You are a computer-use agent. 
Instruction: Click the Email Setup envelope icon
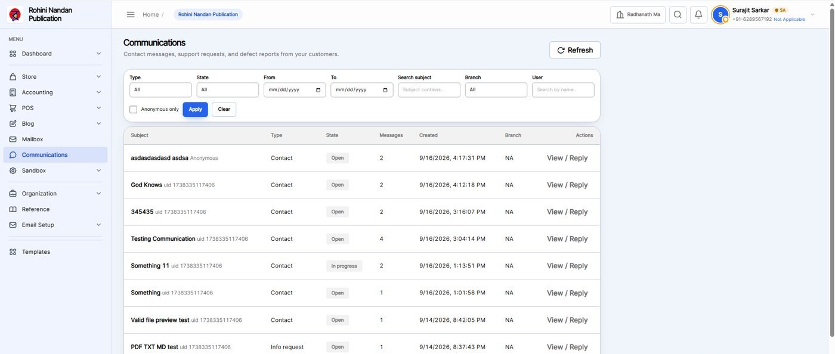(13, 225)
